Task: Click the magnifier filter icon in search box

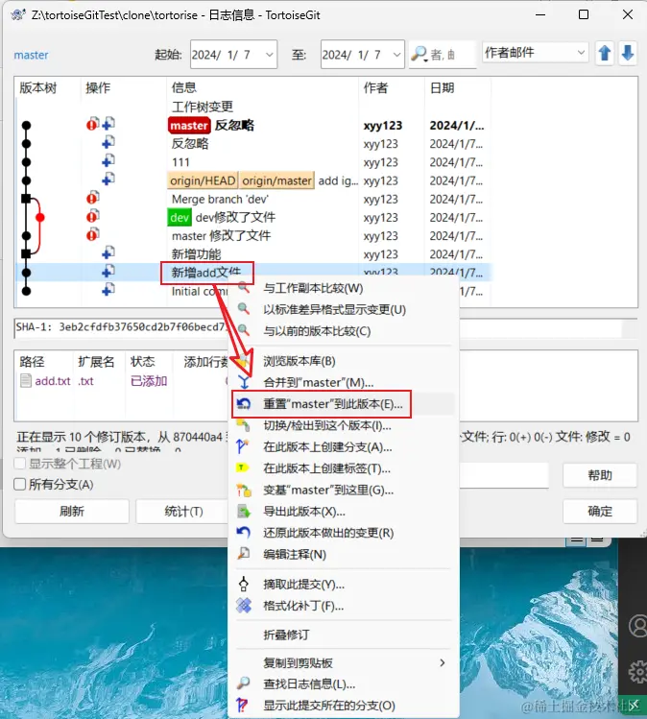Action: click(x=419, y=54)
